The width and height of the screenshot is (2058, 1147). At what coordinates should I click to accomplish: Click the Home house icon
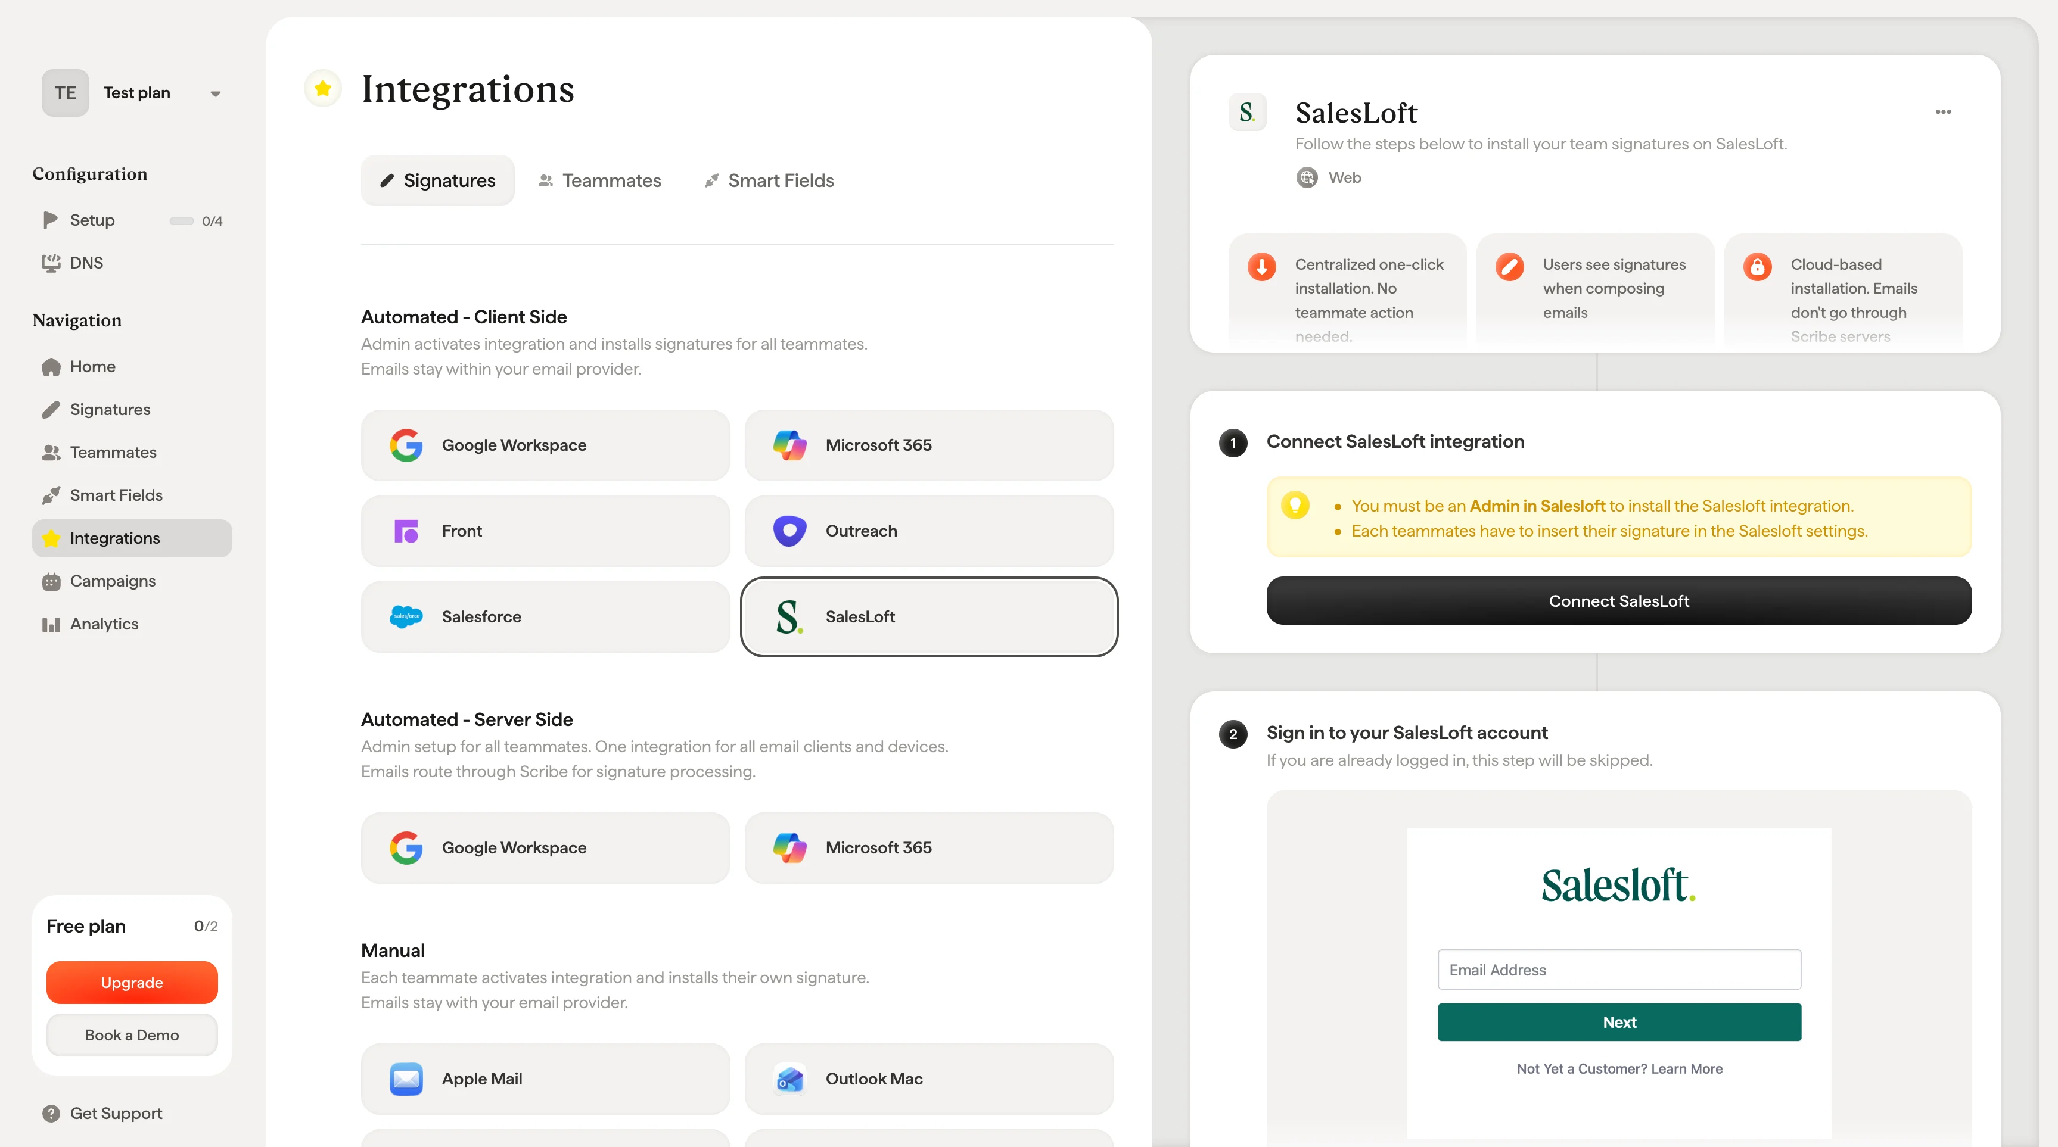[51, 367]
